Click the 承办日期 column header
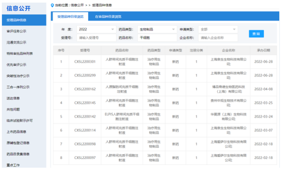Screen dimensions: 283x169 point(264,50)
